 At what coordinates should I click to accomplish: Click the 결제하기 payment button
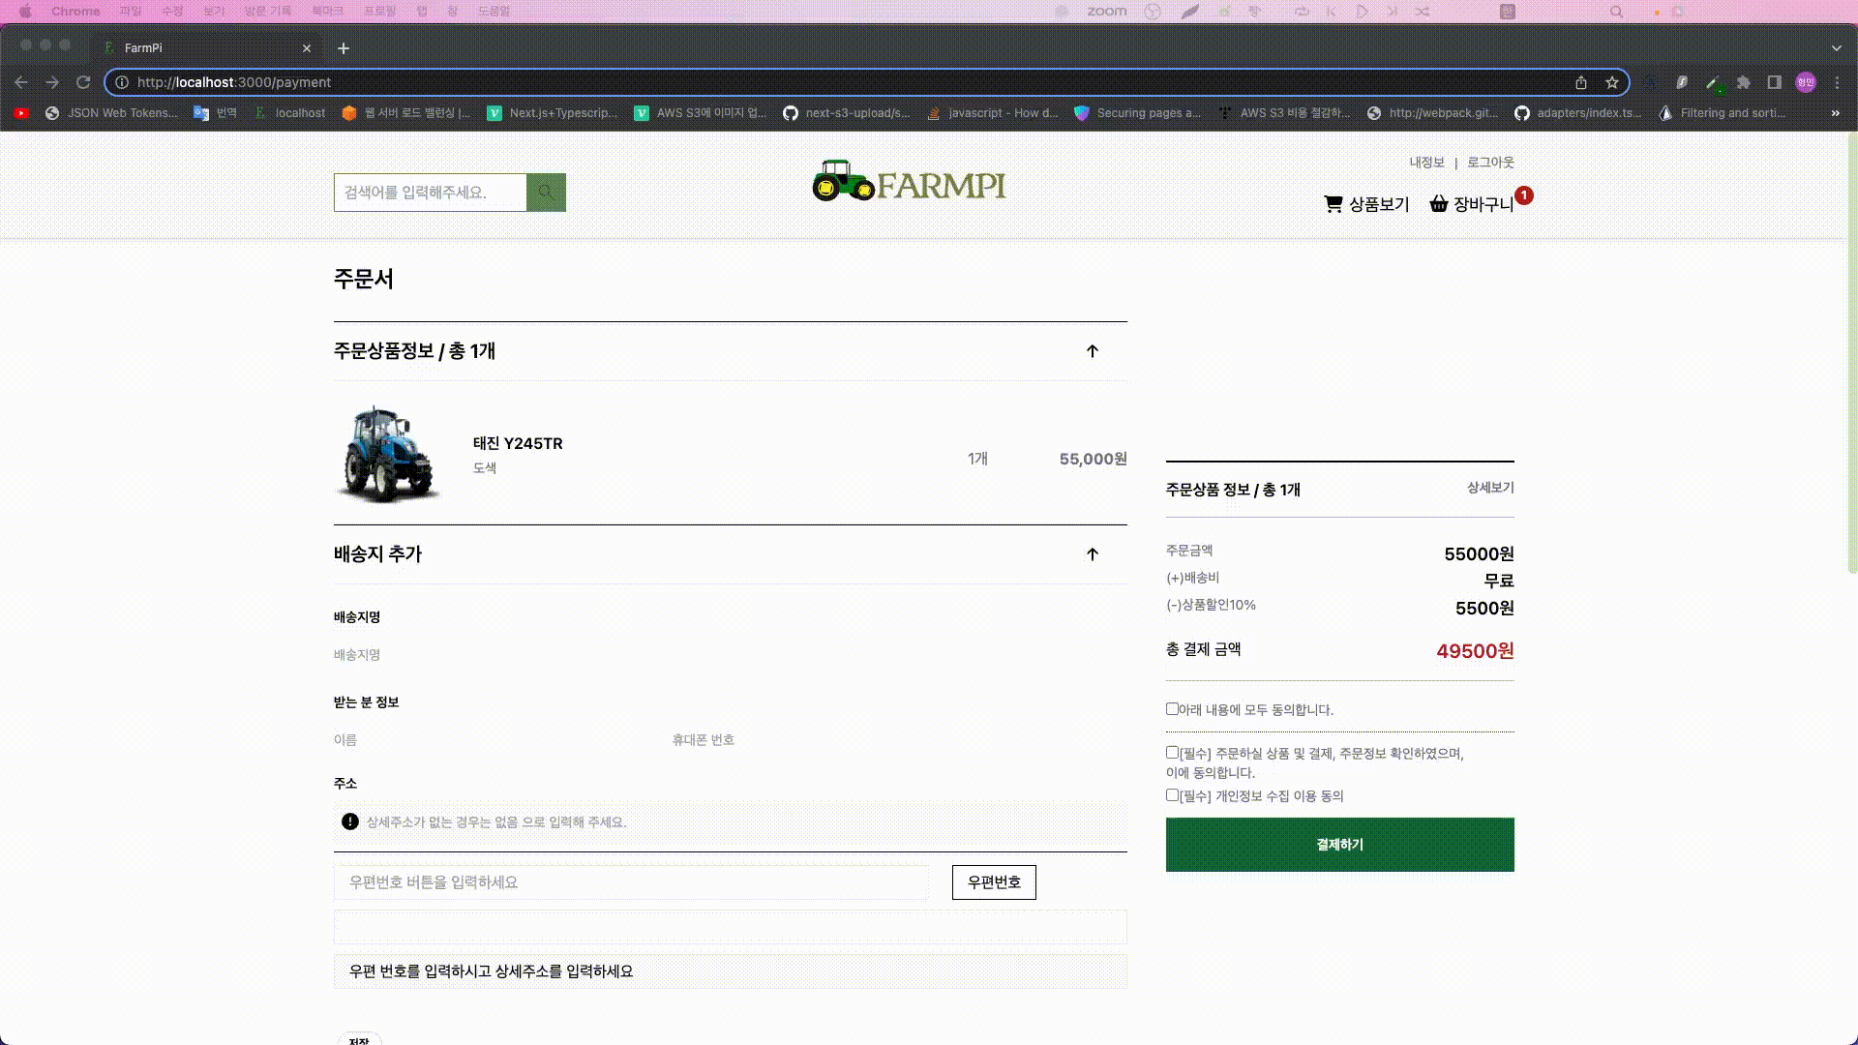click(x=1340, y=845)
